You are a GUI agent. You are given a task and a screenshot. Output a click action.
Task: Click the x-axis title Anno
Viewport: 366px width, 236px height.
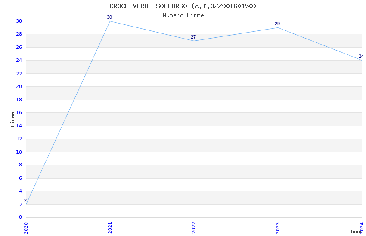(x=355, y=232)
